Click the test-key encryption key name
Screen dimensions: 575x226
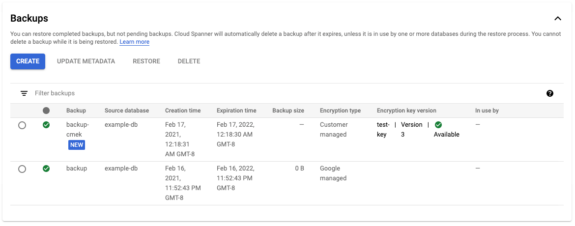click(383, 130)
